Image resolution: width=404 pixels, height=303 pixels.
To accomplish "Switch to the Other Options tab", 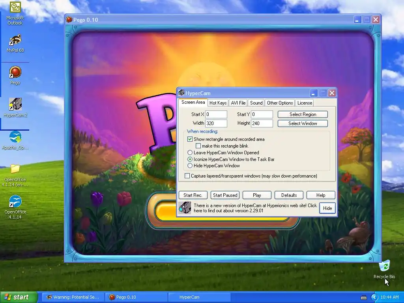I will pyautogui.click(x=280, y=103).
